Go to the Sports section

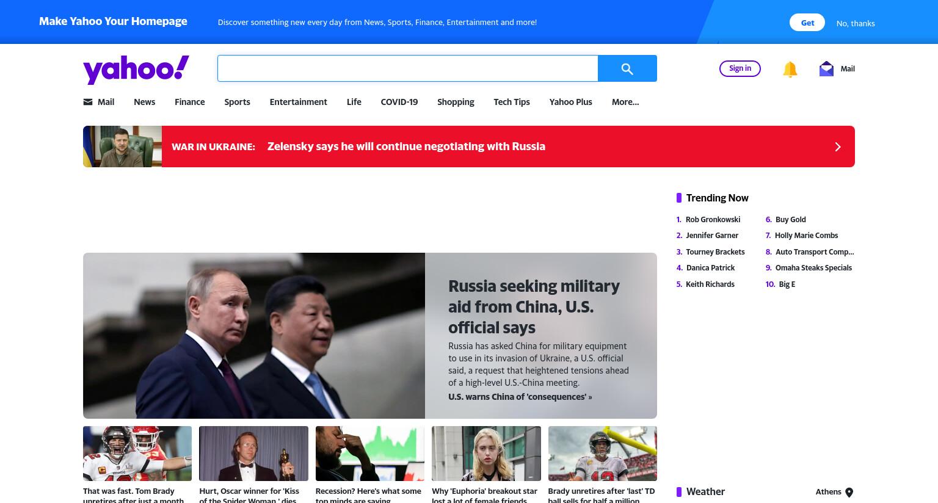pyautogui.click(x=237, y=102)
